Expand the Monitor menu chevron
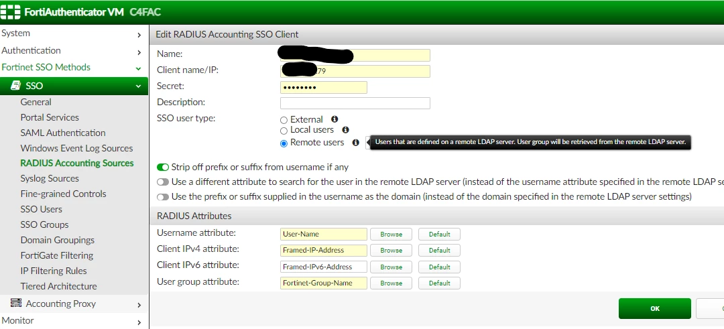The image size is (724, 329). click(139, 322)
